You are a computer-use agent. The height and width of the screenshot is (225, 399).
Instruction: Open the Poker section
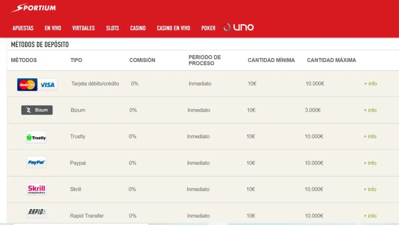click(x=208, y=28)
